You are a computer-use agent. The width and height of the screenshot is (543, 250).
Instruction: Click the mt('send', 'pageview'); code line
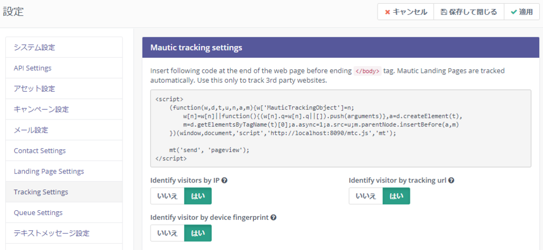pyautogui.click(x=209, y=150)
